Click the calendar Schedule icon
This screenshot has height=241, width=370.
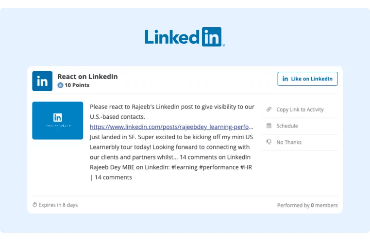coord(269,126)
